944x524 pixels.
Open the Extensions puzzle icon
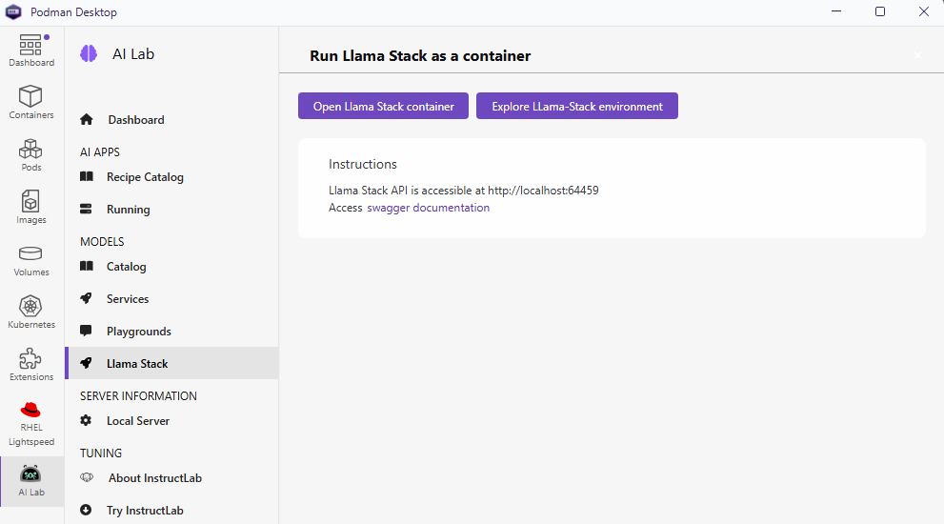pos(31,358)
